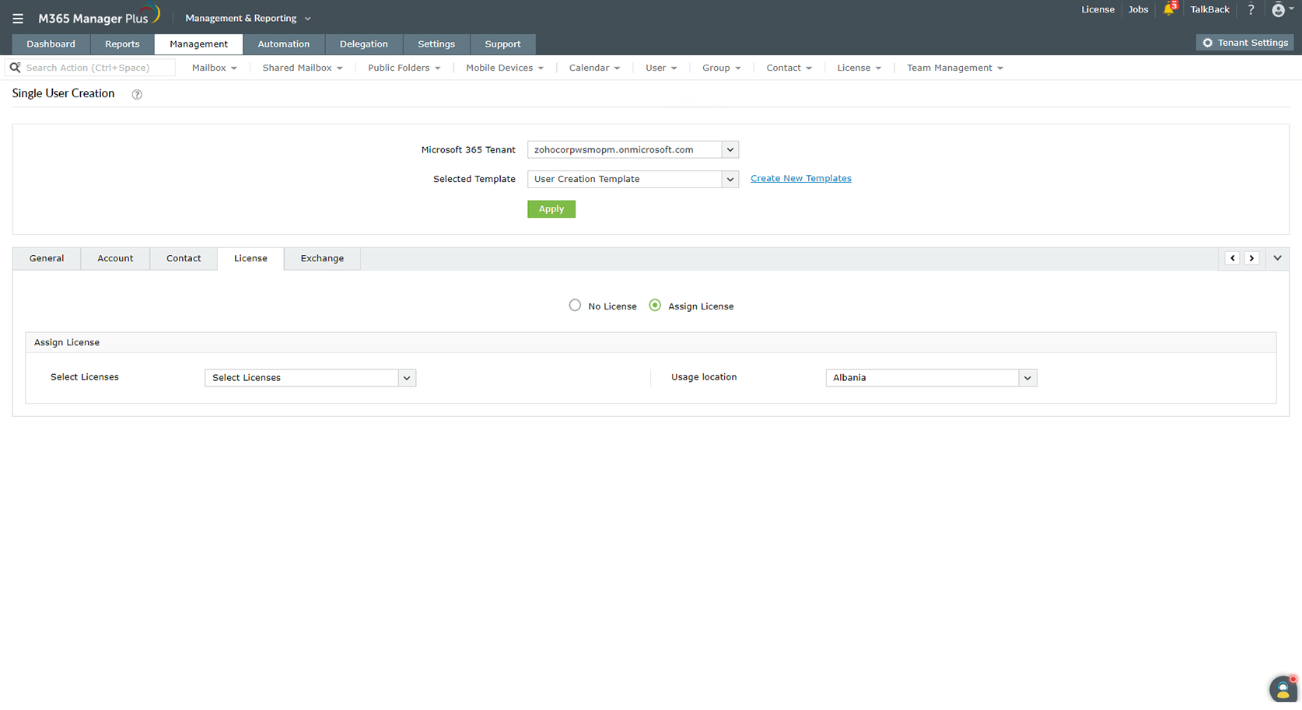Click the green Apply button
Viewport: 1302px width, 710px height.
point(551,209)
